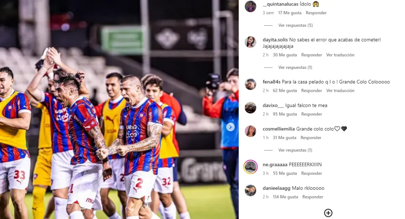Viewport: 405px width, 219px height.
Task: Open davixo___ profile avatar
Action: click(250, 108)
